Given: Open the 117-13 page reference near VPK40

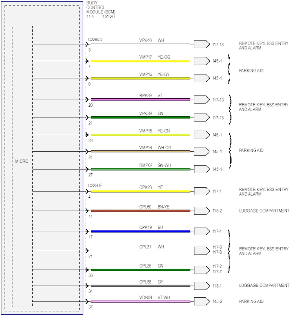Looking at the screenshot, I should coord(218,45).
